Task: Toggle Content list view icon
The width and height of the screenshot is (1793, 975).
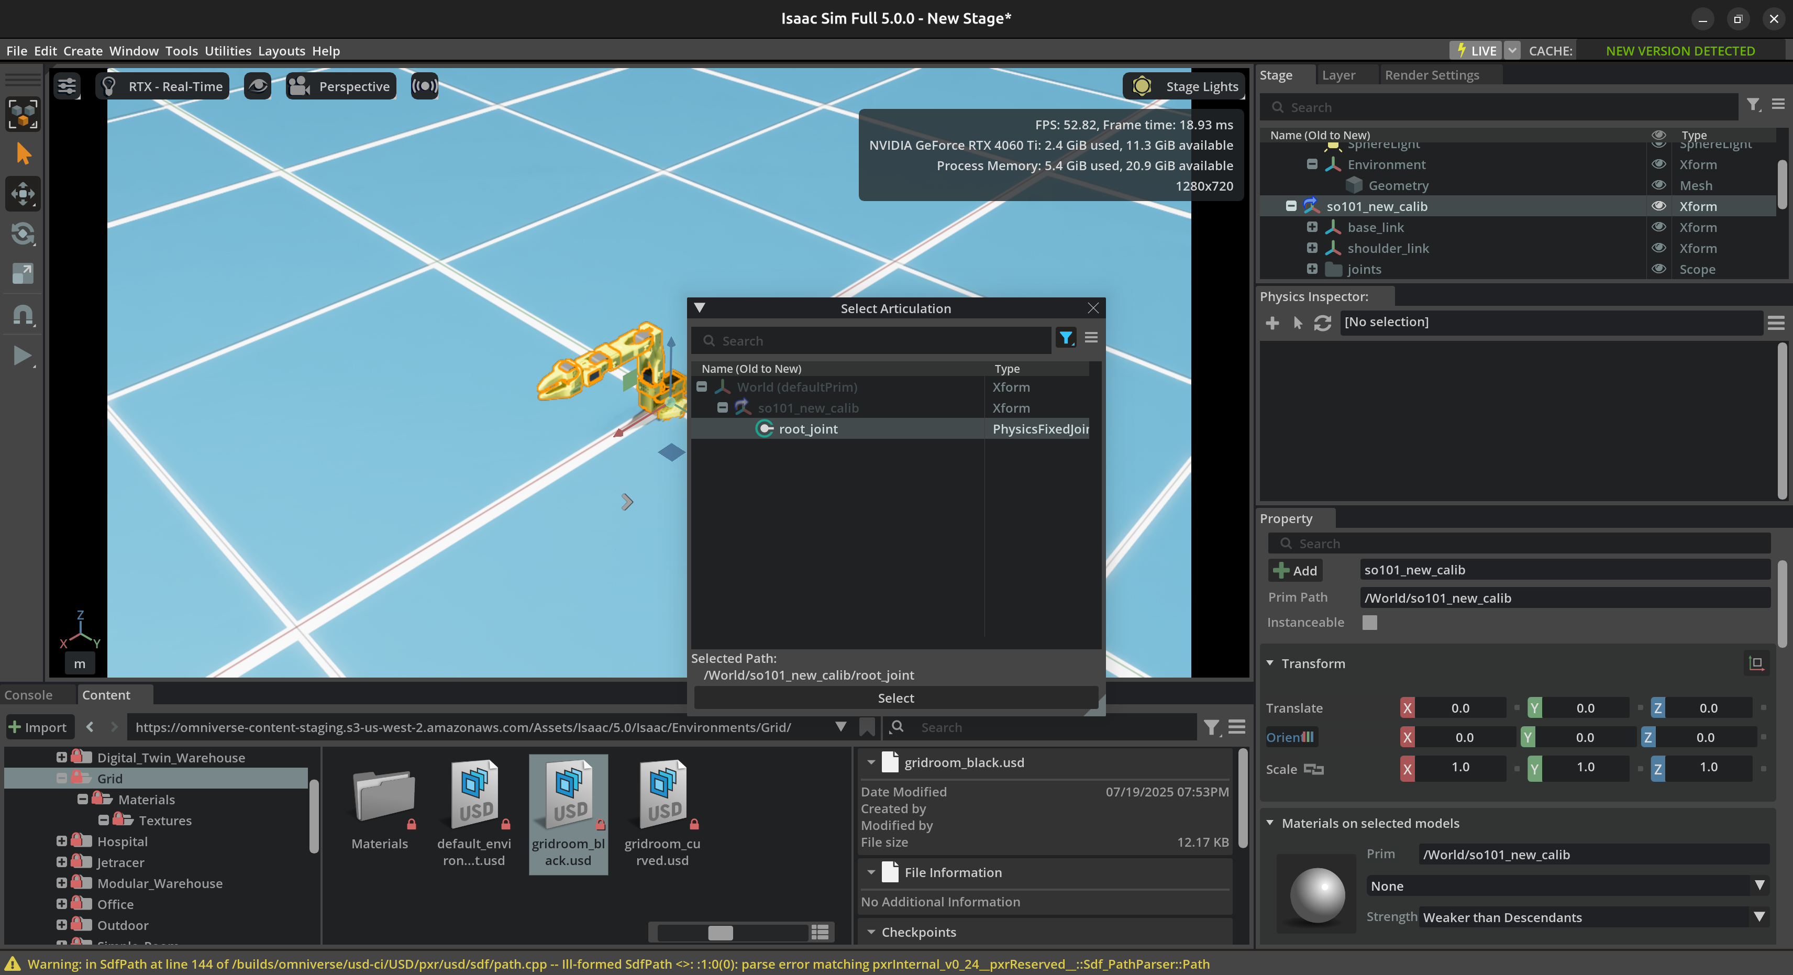Action: (820, 933)
